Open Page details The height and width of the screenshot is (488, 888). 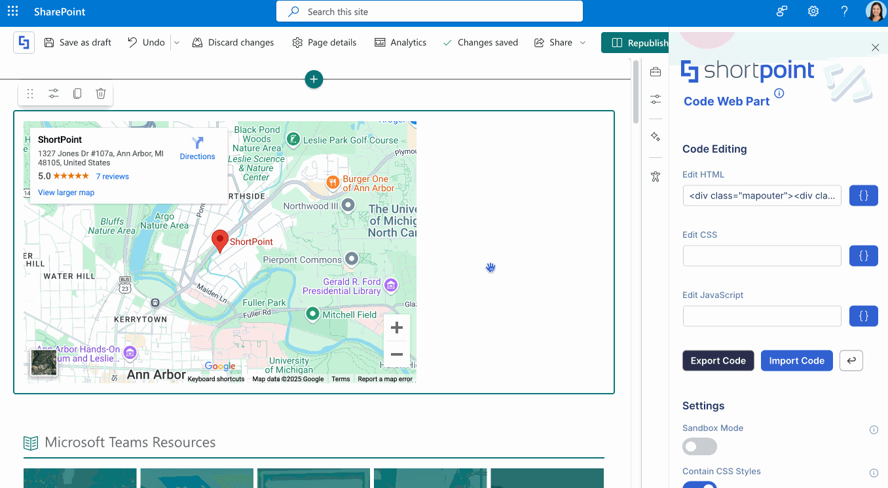324,43
